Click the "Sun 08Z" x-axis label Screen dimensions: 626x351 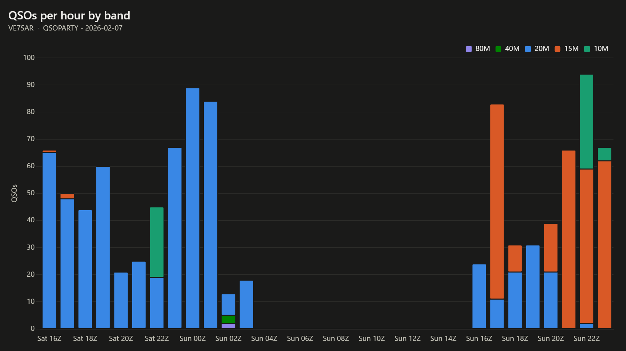coord(336,339)
